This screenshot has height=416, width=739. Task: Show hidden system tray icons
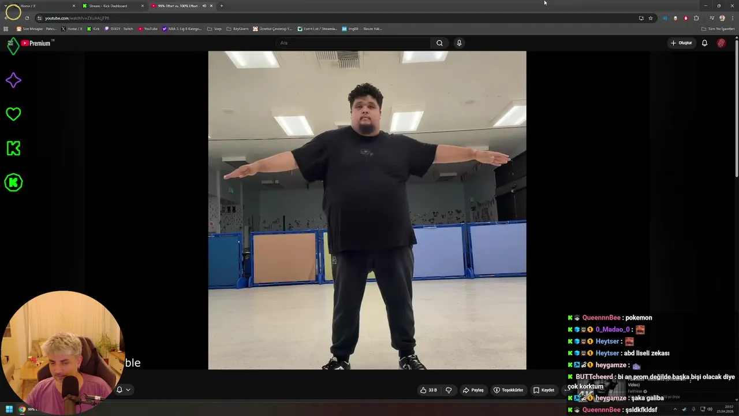click(x=675, y=409)
